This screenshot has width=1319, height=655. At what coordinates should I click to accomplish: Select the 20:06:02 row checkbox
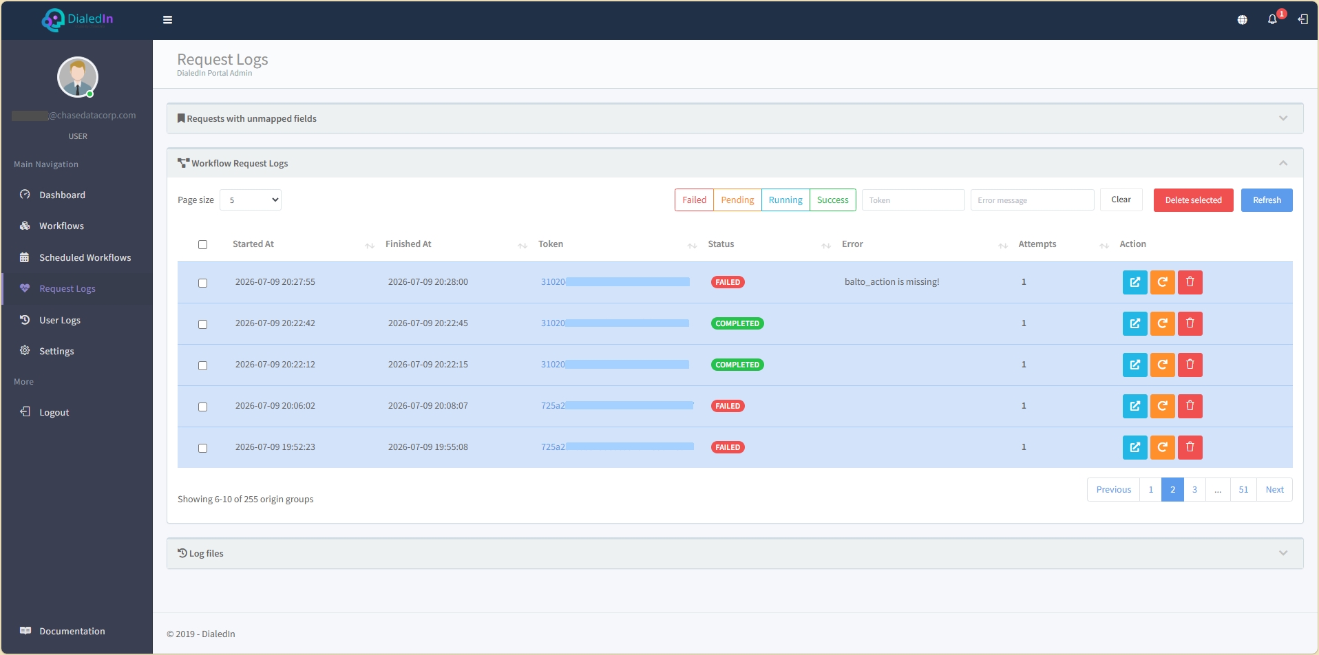click(x=202, y=407)
